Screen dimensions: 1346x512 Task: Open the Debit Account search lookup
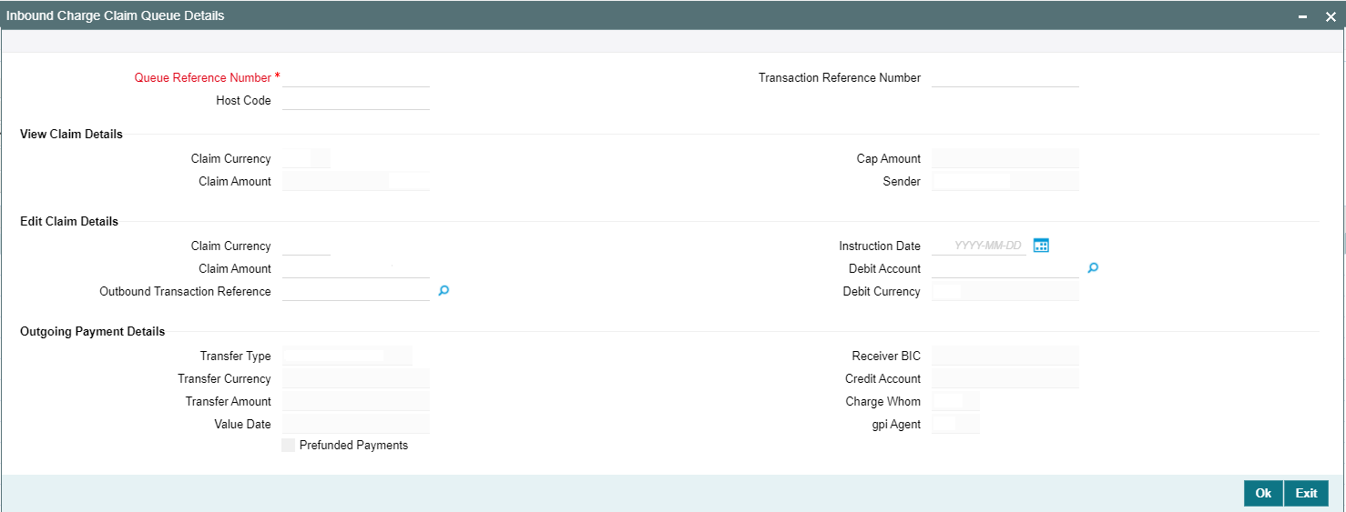click(x=1094, y=268)
